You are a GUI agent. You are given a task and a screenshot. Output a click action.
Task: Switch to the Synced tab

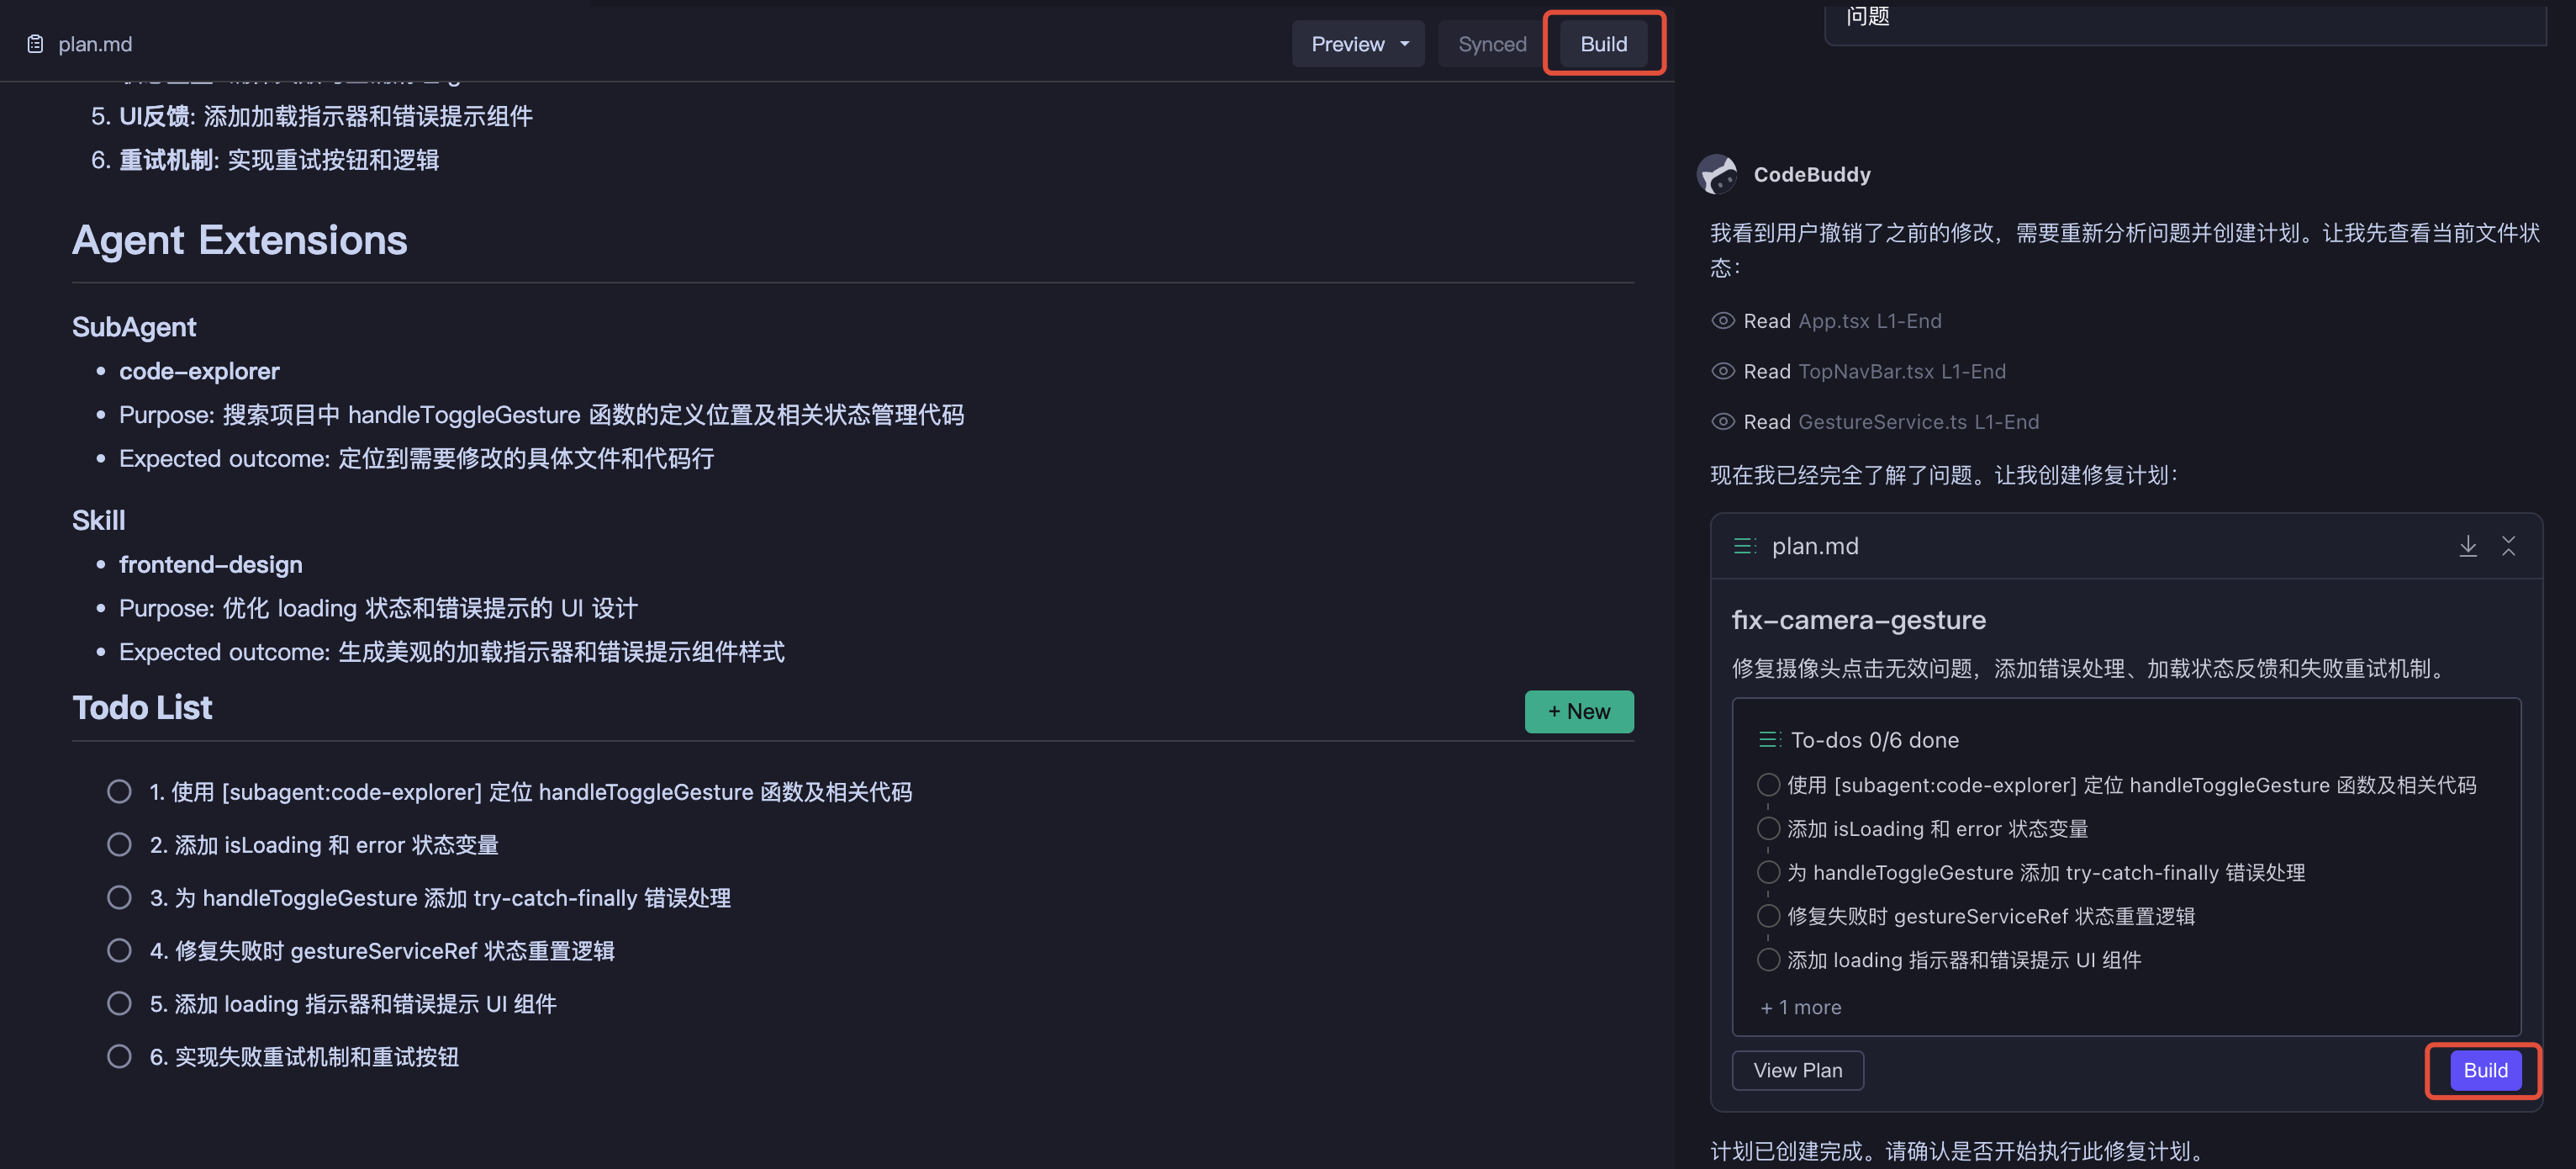1491,43
